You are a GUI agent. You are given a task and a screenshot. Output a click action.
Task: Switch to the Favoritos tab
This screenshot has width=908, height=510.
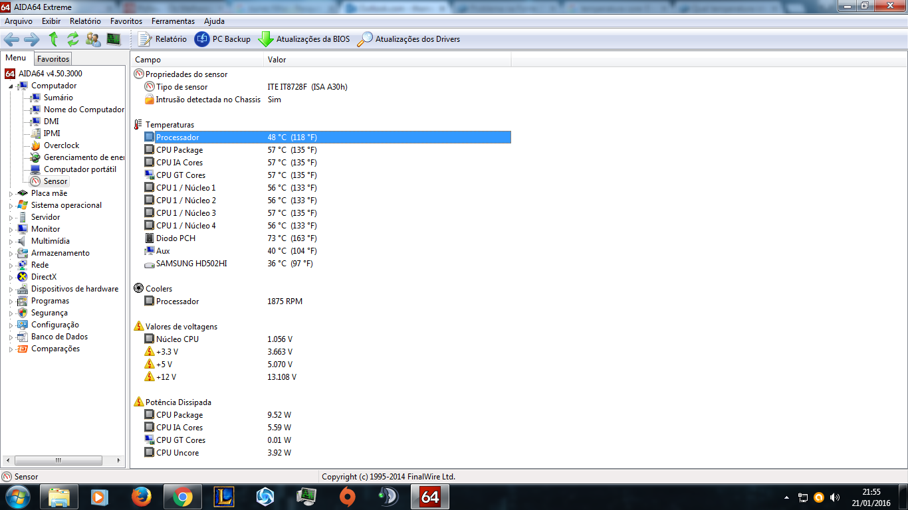[53, 59]
